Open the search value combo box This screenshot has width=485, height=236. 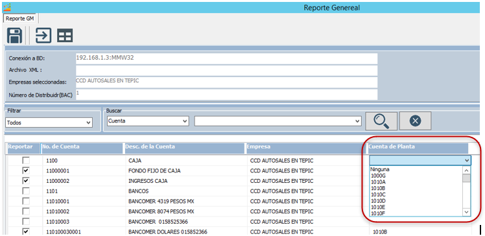(278, 121)
